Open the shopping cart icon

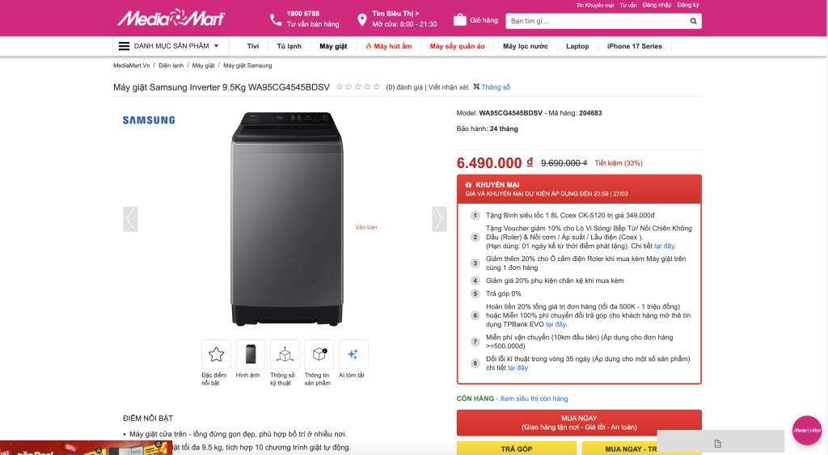click(460, 20)
